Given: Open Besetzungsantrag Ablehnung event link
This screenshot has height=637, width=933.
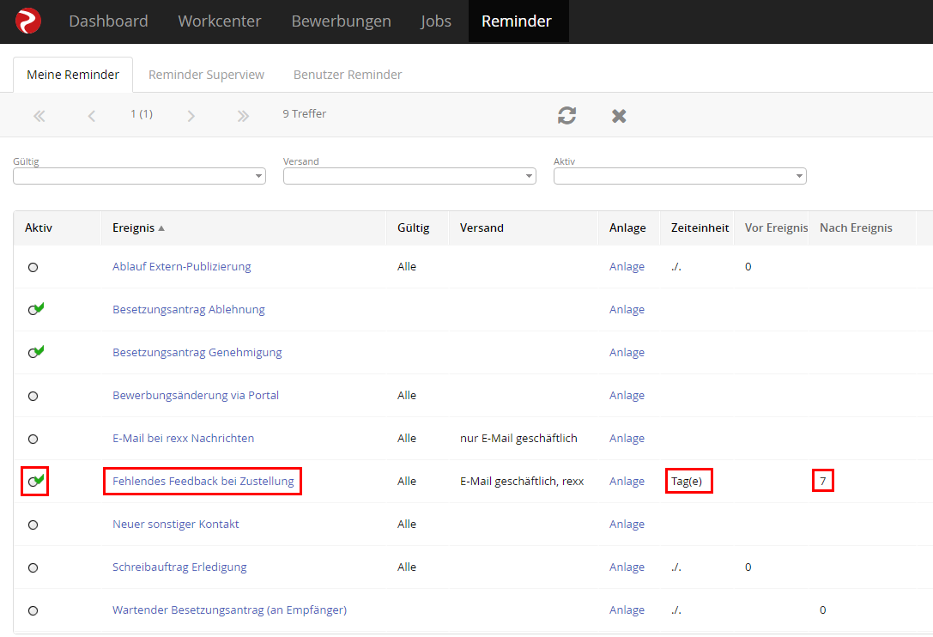Looking at the screenshot, I should pos(189,310).
